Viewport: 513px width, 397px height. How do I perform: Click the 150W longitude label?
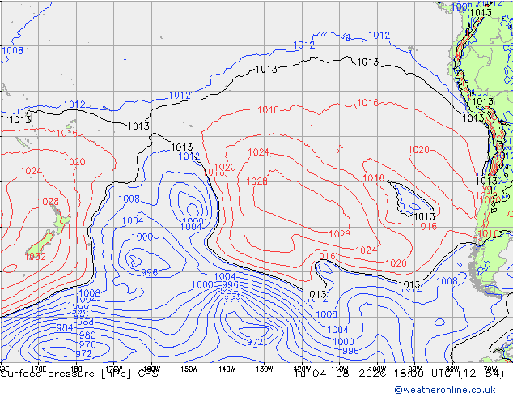pyautogui.click(x=189, y=369)
